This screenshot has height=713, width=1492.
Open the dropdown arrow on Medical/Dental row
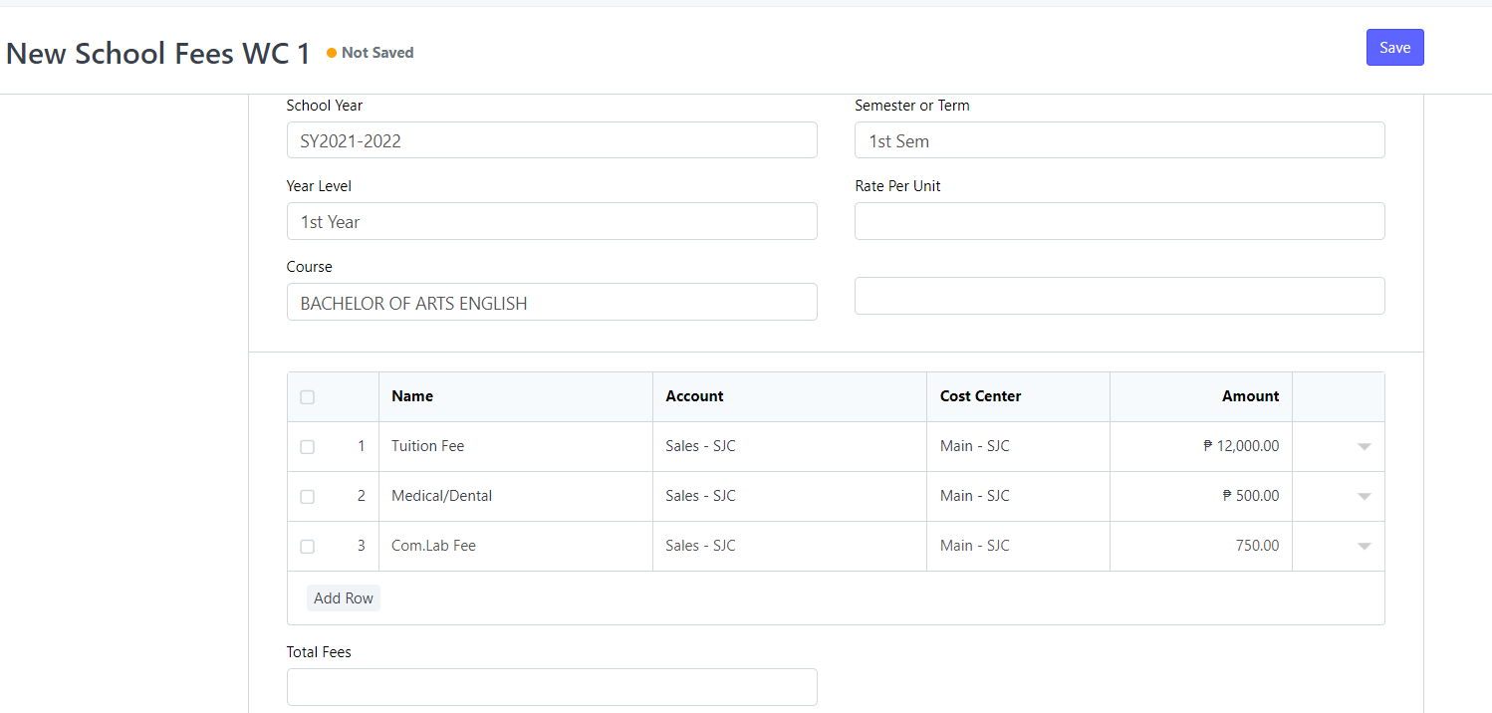tap(1364, 496)
